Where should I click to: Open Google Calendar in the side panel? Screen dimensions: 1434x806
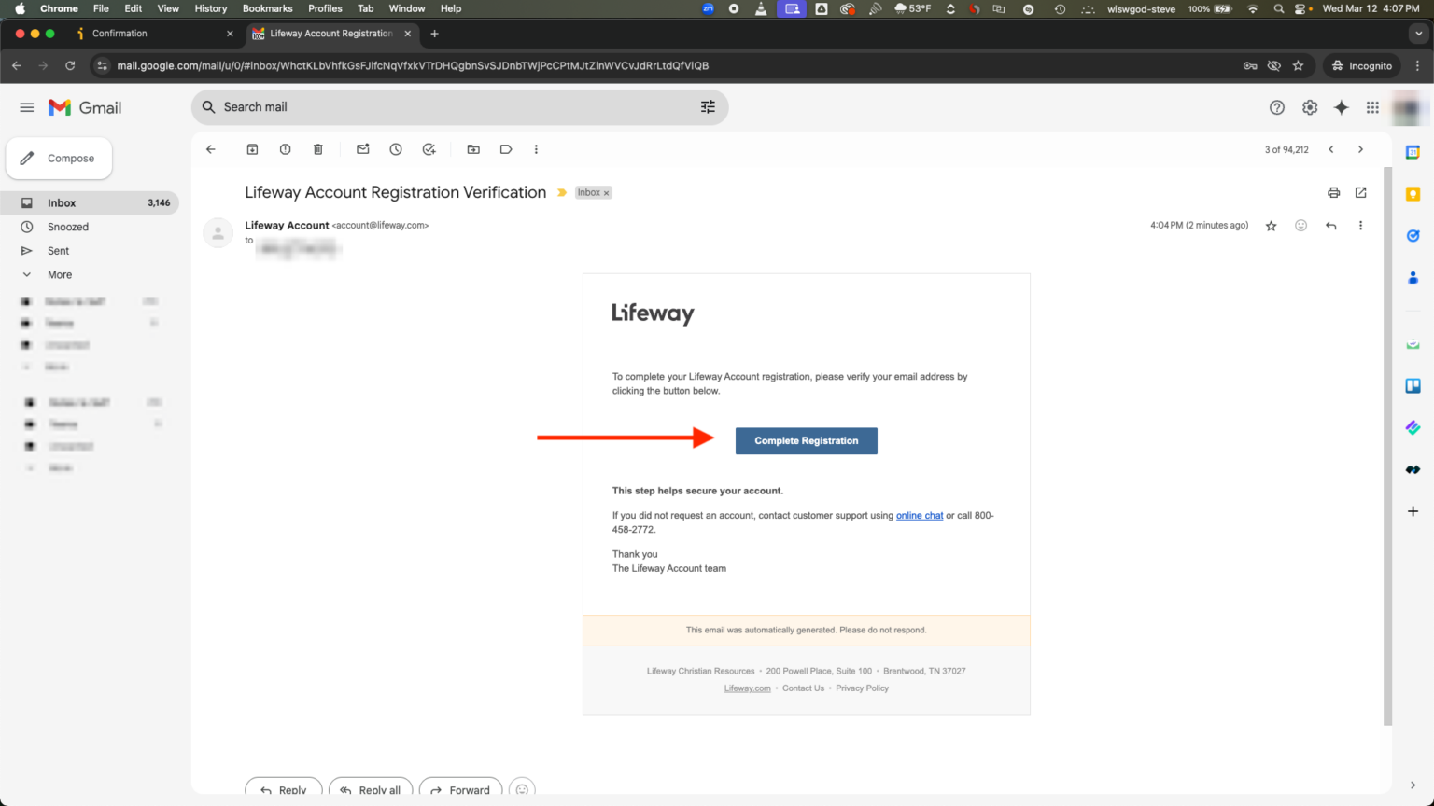tap(1413, 151)
